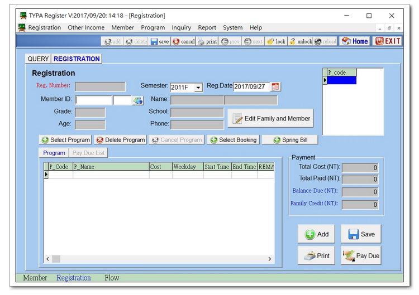This screenshot has width=419, height=295.
Task: Open the calendar picker beside Reg.Date
Action: point(276,87)
